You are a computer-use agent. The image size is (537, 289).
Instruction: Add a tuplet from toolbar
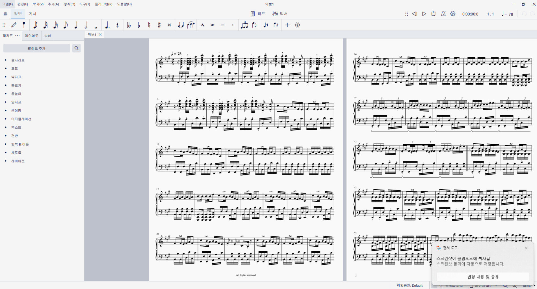pyautogui.click(x=244, y=25)
